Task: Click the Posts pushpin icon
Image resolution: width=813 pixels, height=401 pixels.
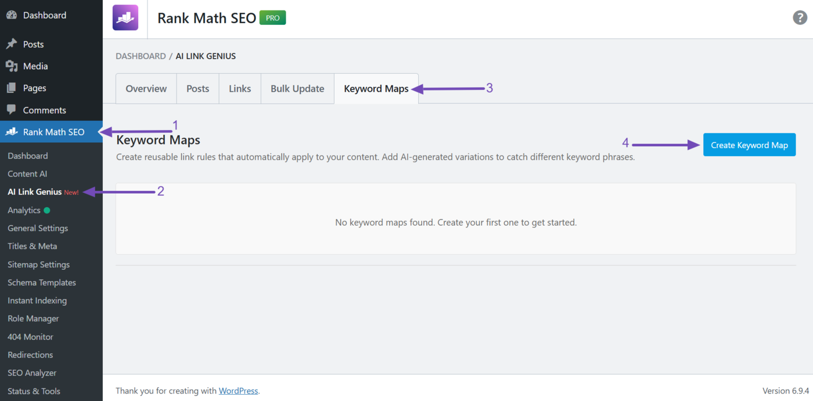Action: 12,44
